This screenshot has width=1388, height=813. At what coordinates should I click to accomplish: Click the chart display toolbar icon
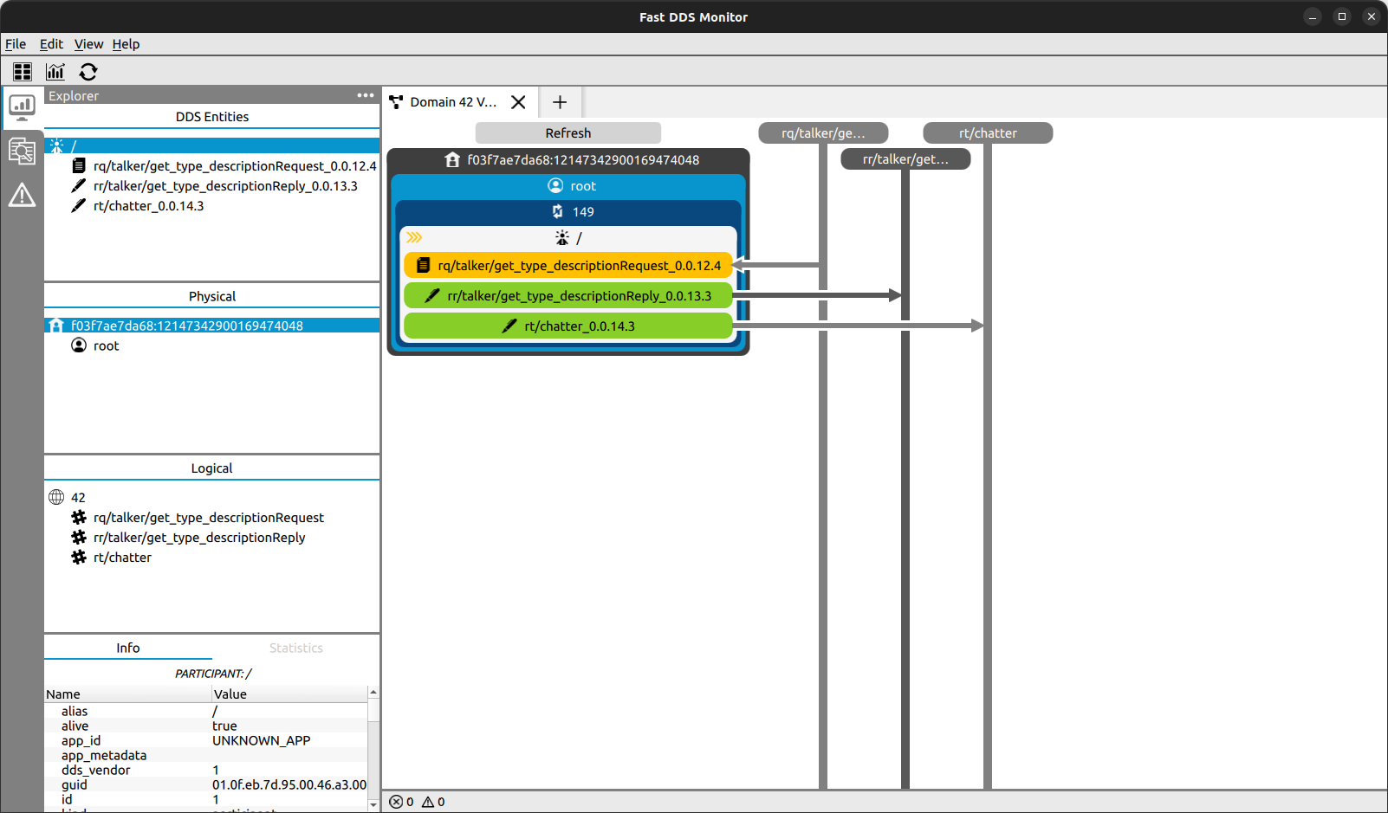coord(55,72)
